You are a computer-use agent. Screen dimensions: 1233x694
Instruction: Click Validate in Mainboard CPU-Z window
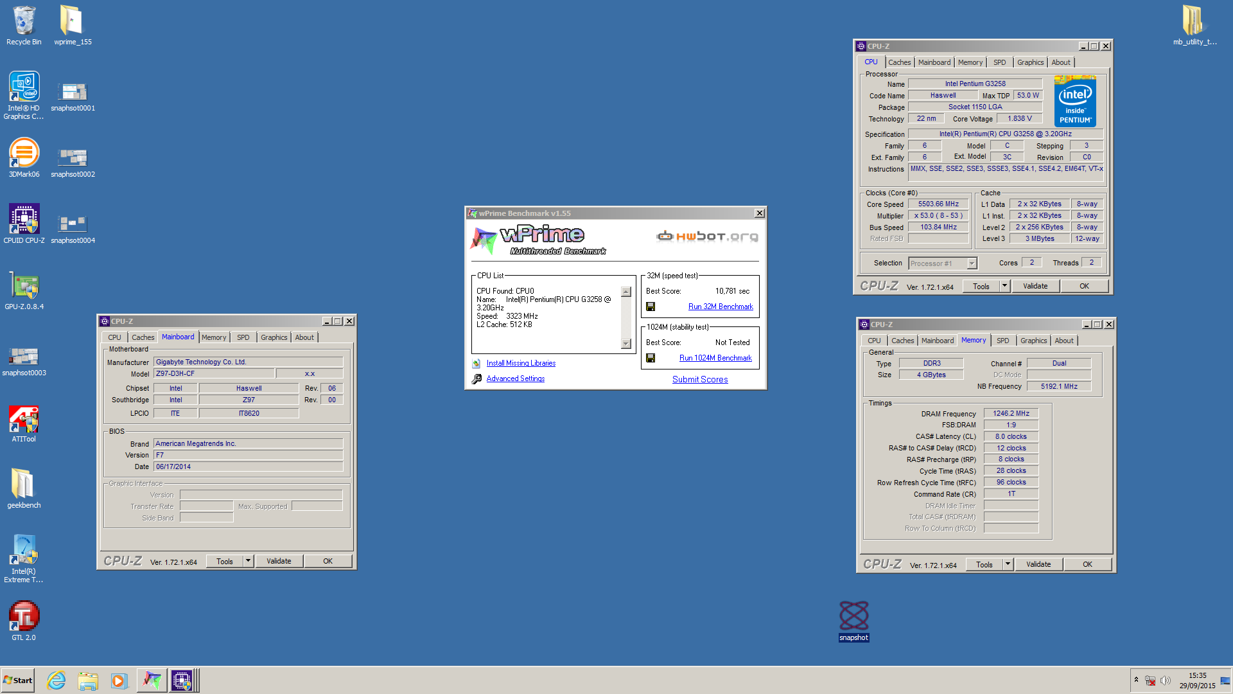tap(279, 561)
